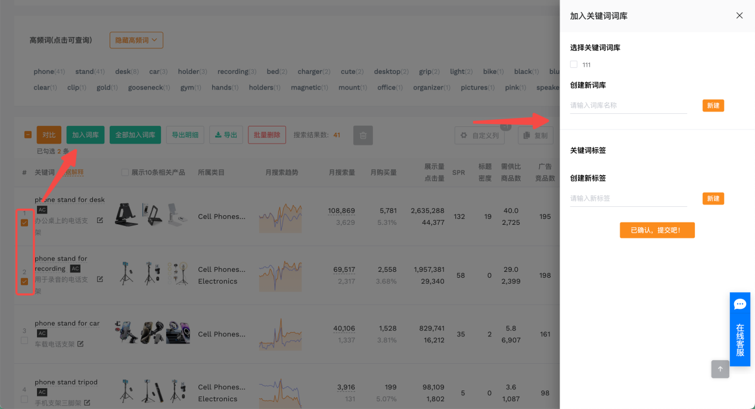Open external link icon beside 车载电话支架
The width and height of the screenshot is (755, 409).
80,344
